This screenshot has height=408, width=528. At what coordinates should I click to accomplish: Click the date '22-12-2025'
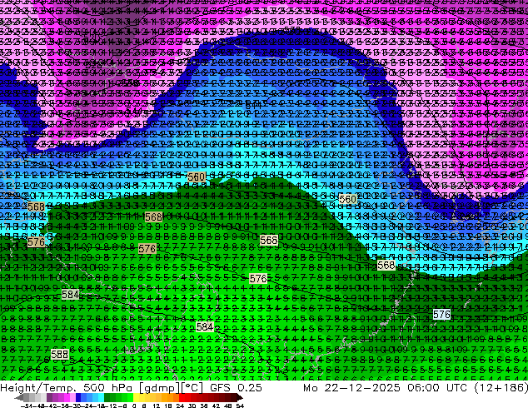point(362,387)
